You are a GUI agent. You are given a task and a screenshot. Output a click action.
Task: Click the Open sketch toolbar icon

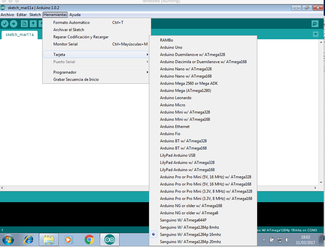[x=33, y=24]
